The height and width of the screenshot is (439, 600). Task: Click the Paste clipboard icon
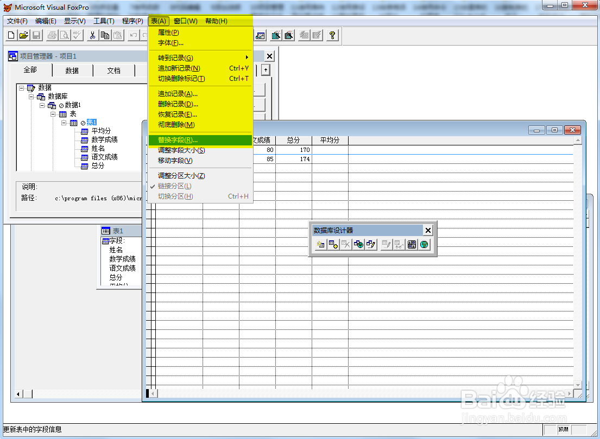point(117,35)
